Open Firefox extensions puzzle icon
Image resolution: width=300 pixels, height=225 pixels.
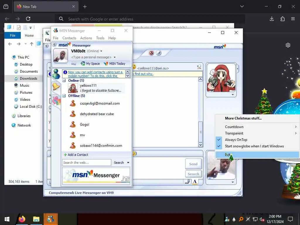click(x=282, y=19)
